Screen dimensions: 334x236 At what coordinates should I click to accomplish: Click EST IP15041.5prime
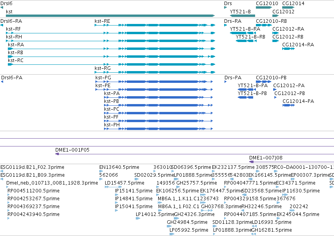(116, 210)
